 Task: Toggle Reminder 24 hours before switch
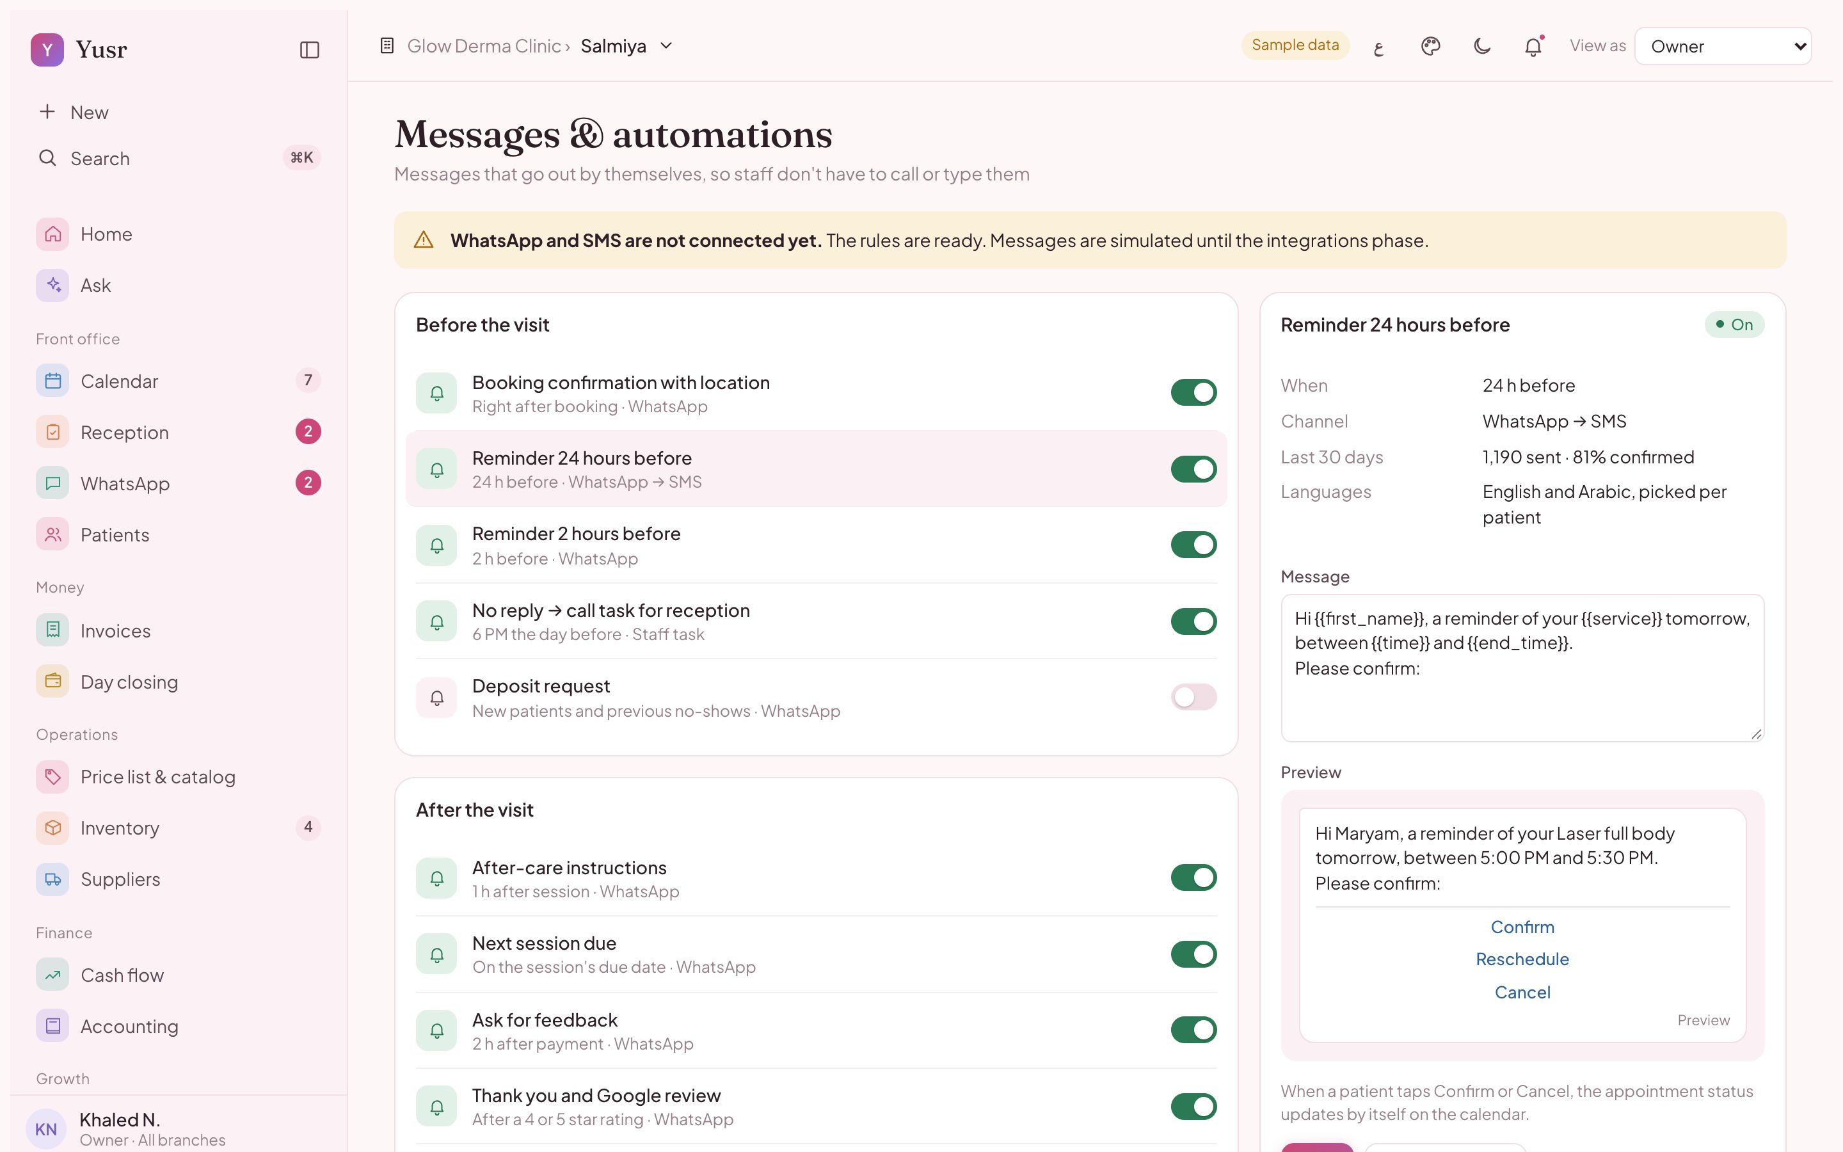point(1193,469)
